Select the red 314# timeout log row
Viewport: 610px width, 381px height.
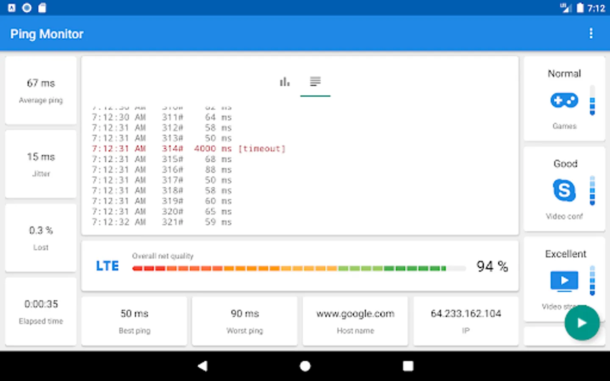189,149
